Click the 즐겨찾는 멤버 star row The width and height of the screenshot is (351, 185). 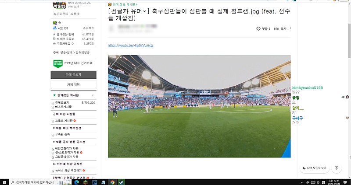tap(73, 35)
